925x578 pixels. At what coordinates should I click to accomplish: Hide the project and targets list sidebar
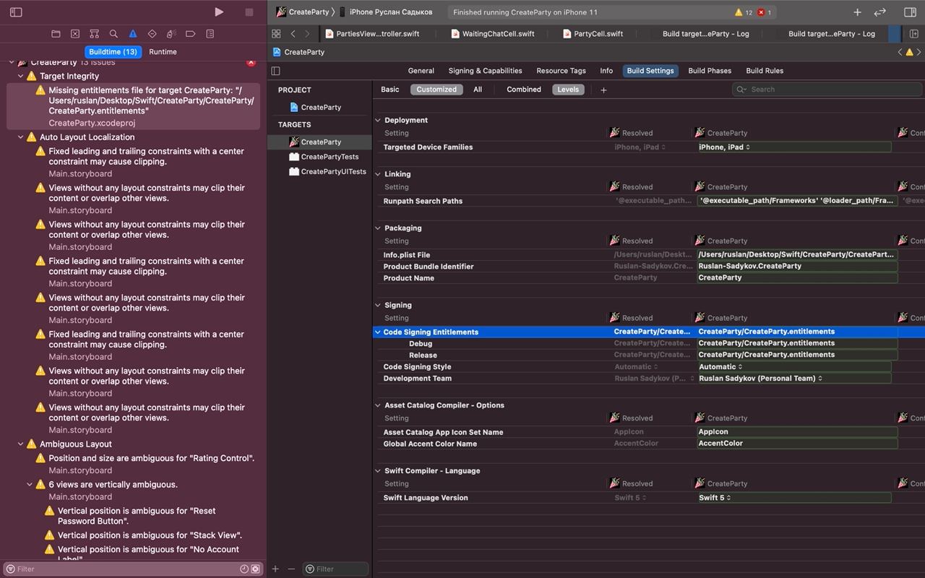tap(275, 71)
